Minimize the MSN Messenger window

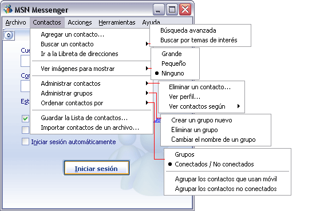tap(159, 10)
